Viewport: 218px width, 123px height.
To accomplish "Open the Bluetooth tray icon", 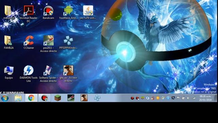I will point(168,98).
